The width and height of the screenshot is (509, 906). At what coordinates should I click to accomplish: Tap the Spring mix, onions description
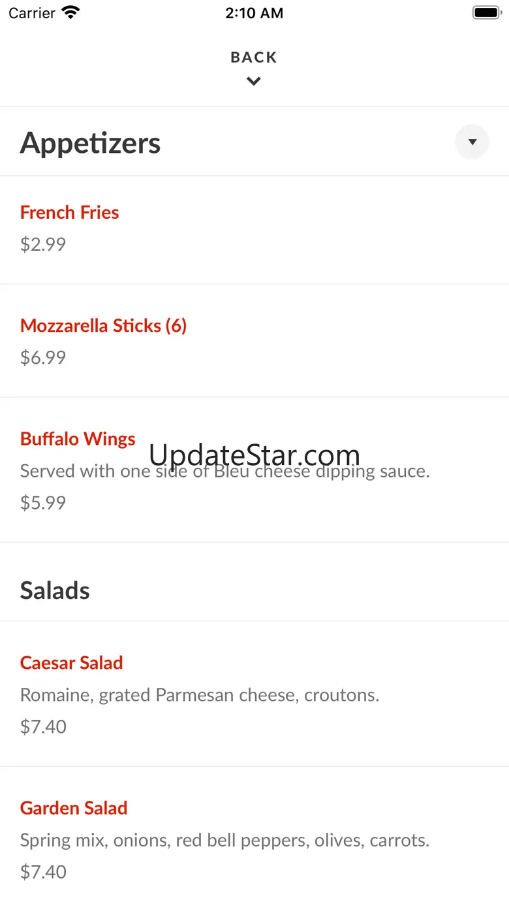tap(224, 840)
